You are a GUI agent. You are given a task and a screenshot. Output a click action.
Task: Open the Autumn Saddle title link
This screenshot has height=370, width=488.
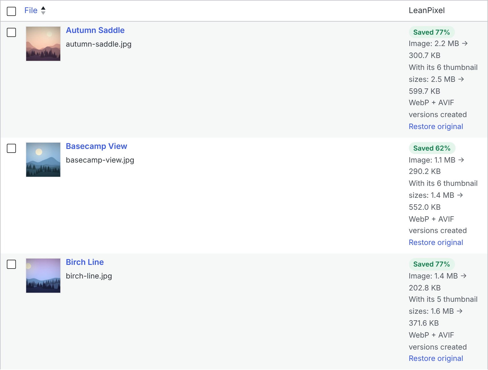(x=95, y=30)
